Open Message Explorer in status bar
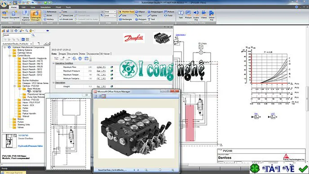 (x=13, y=173)
